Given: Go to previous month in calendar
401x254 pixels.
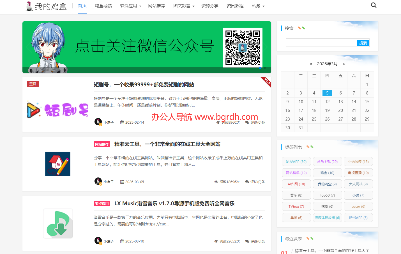Looking at the screenshot, I should (x=311, y=64).
